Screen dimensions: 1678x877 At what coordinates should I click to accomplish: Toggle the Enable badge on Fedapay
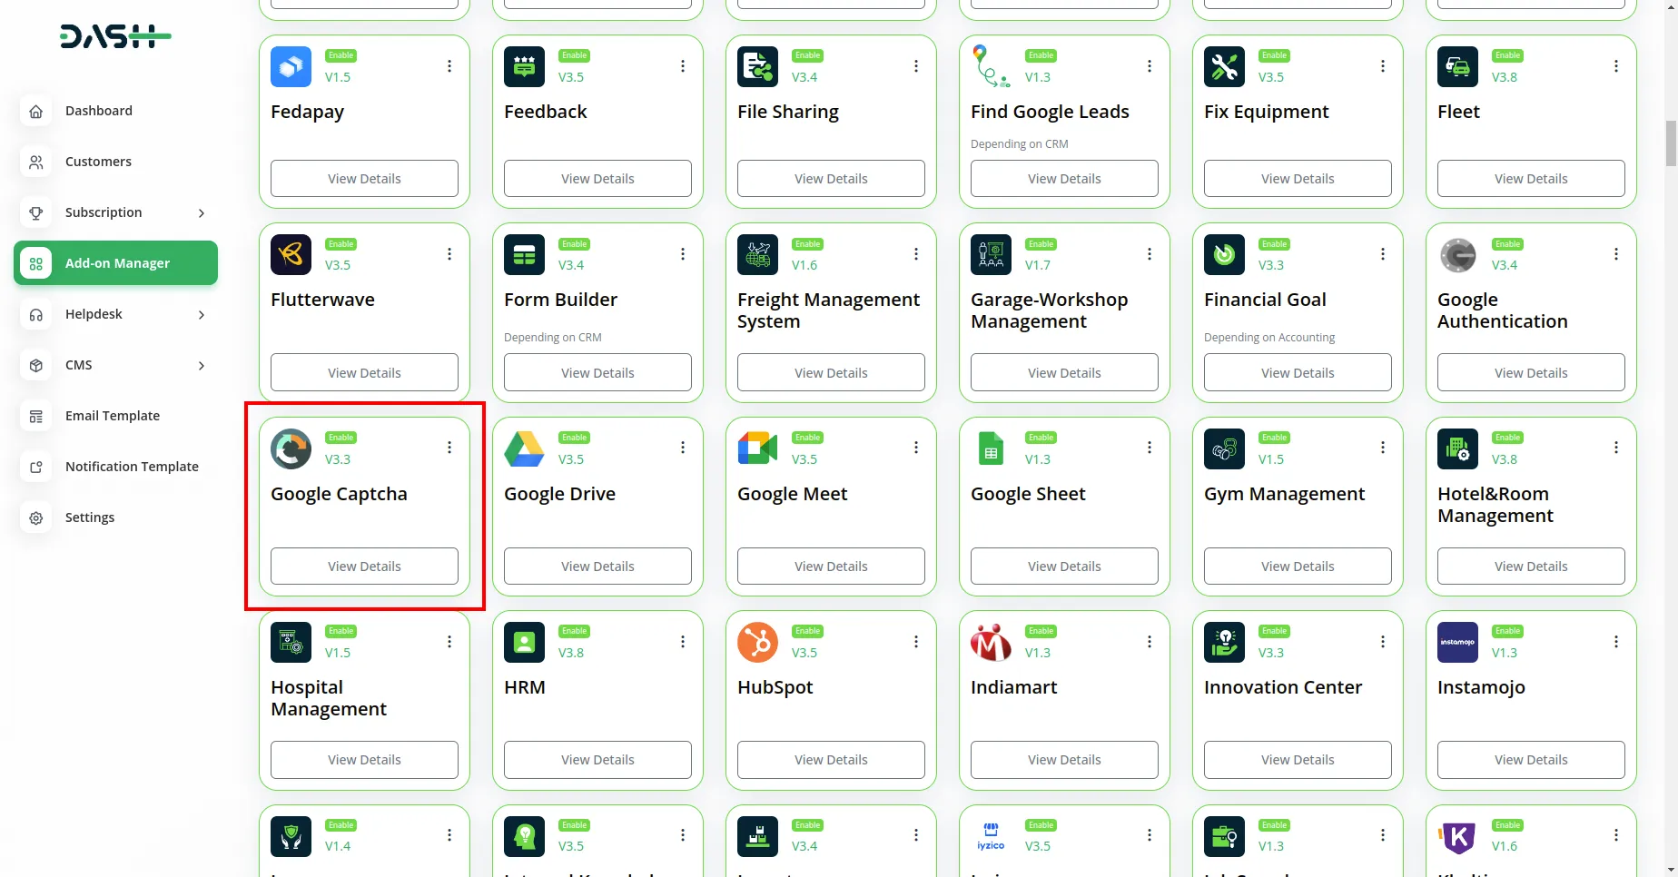click(341, 55)
